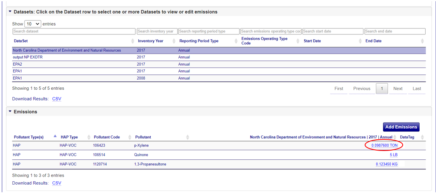Click the Search dataset field
The height and width of the screenshot is (193, 436).
[74, 31]
